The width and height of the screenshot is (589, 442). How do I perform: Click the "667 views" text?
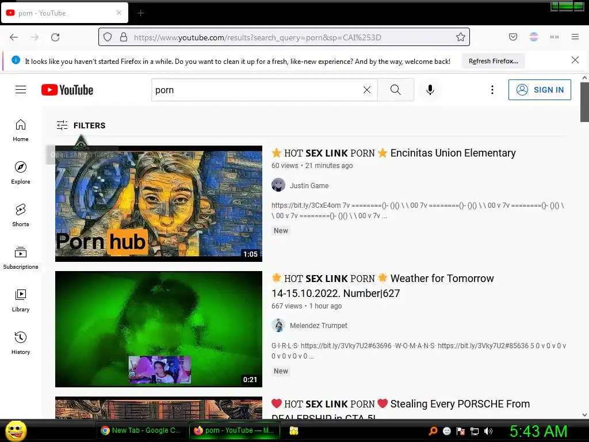point(286,306)
